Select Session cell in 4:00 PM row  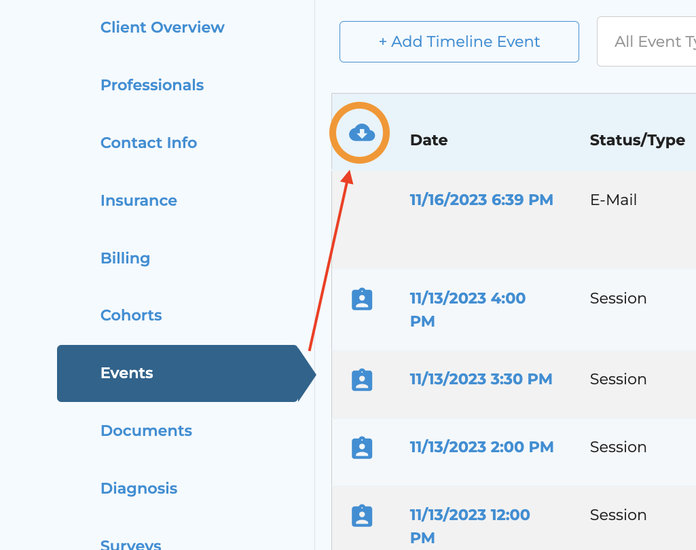pos(618,298)
